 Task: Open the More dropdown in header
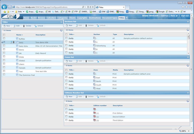[x=174, y=16]
